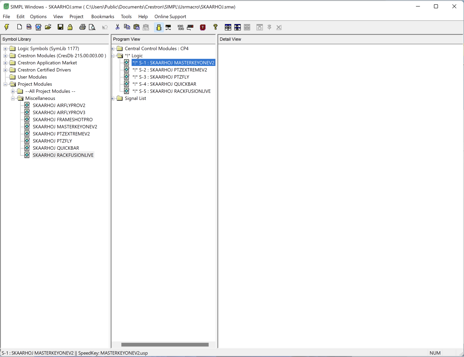Click the padlock toolbar icon
The height and width of the screenshot is (357, 464).
pos(70,27)
